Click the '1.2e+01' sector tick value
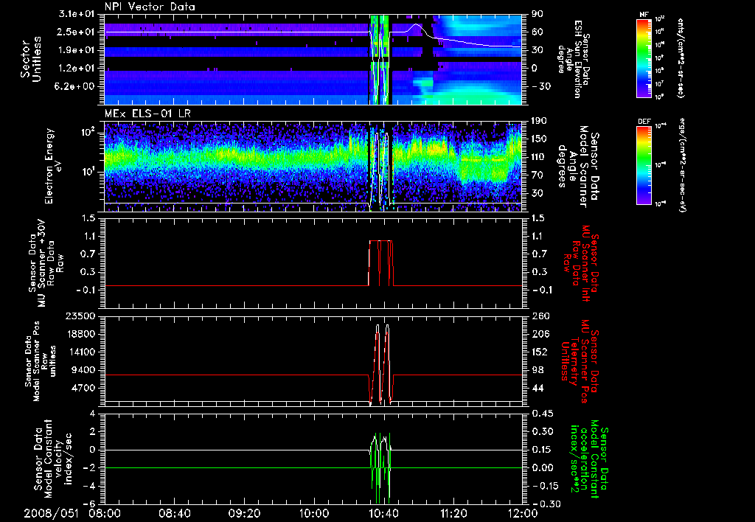Viewport: 755px width, 522px height. (77, 69)
